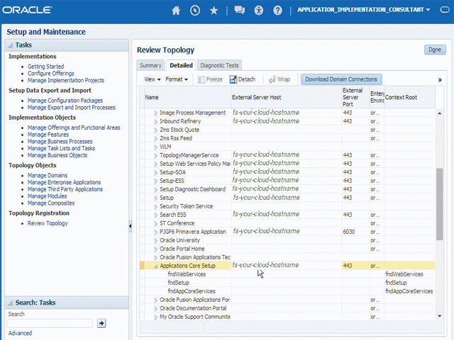454x340 pixels.
Task: Expand Setup Diagnostic Dashboard row
Action: (155, 190)
